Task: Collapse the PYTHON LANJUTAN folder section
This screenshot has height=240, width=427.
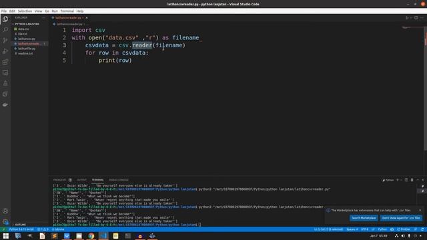Action: click(x=27, y=24)
